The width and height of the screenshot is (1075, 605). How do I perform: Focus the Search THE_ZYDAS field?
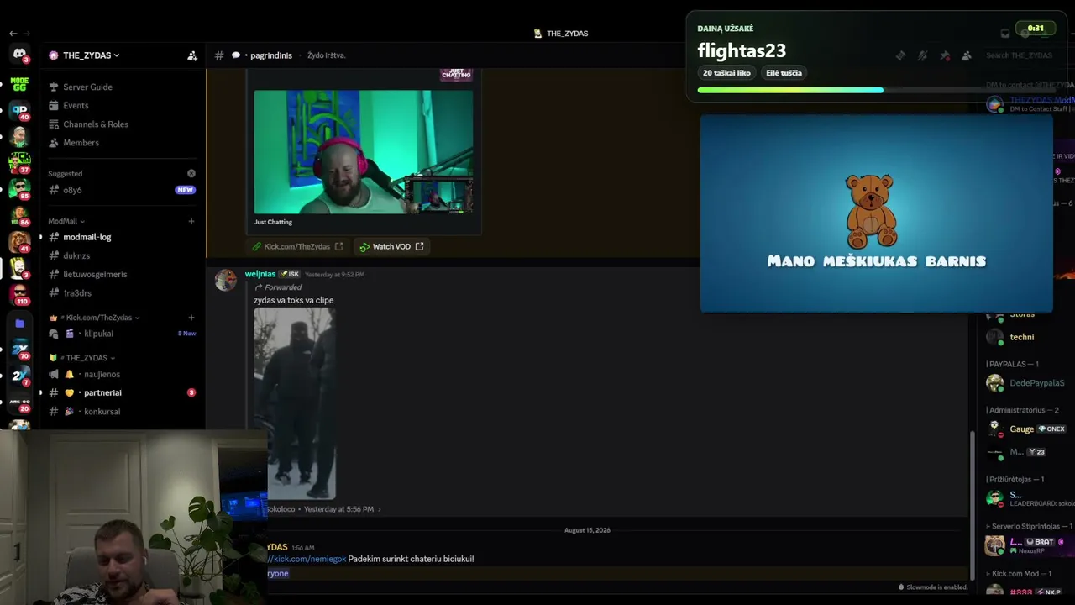[x=1027, y=55]
